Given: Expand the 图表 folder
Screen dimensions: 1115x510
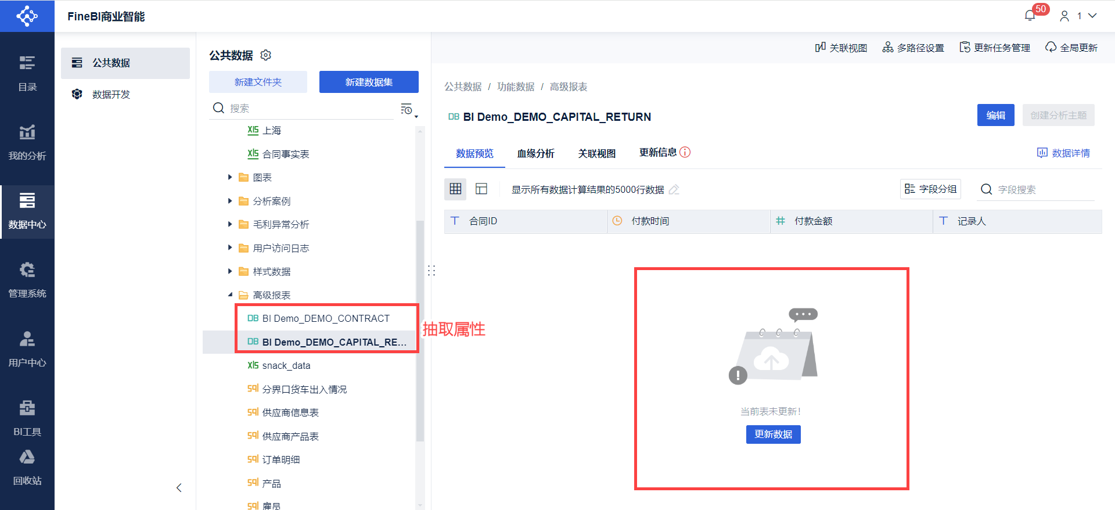Looking at the screenshot, I should (230, 177).
